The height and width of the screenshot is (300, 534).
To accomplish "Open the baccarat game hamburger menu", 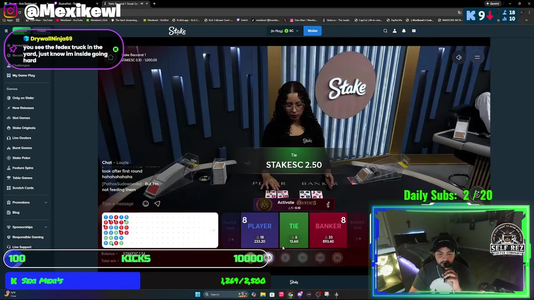I will tap(477, 57).
